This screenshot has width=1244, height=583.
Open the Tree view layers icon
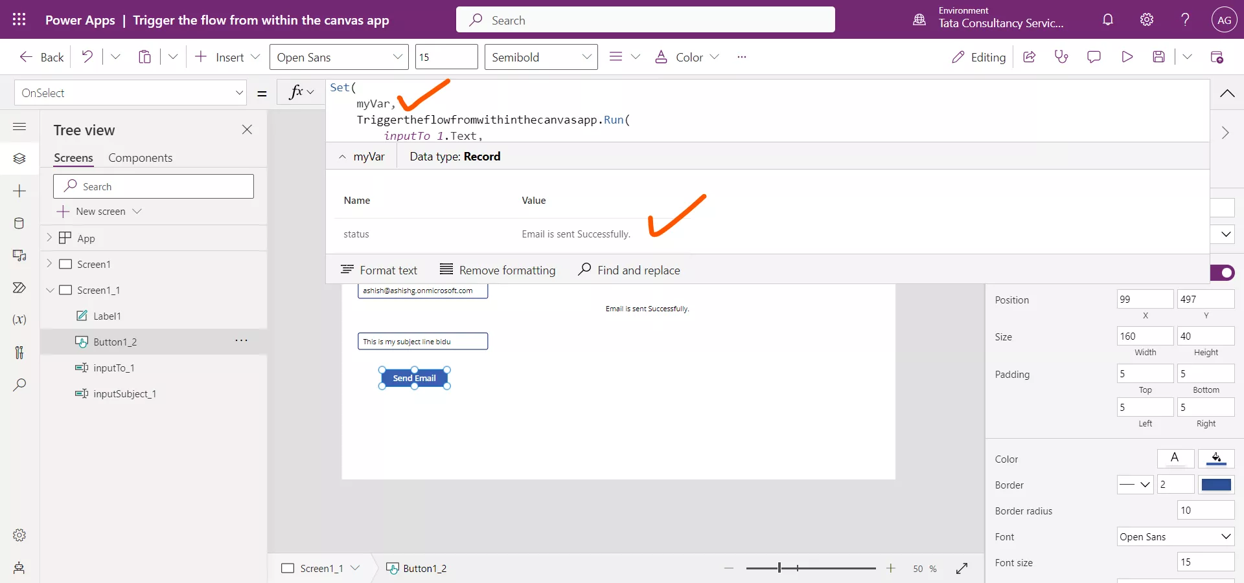point(19,159)
